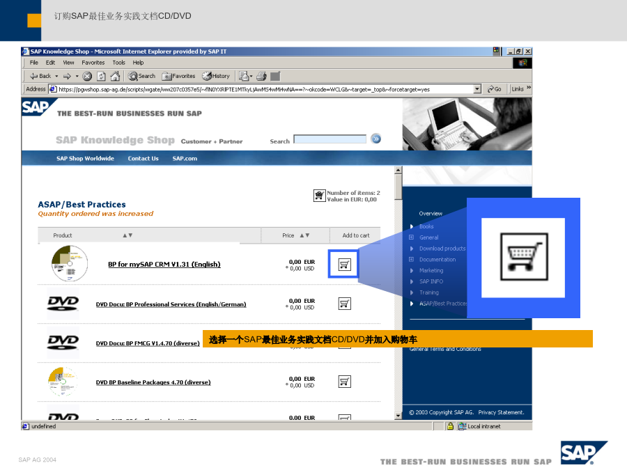This screenshot has width=627, height=470.
Task: Expand the Links toolbar chevron
Action: (529, 88)
